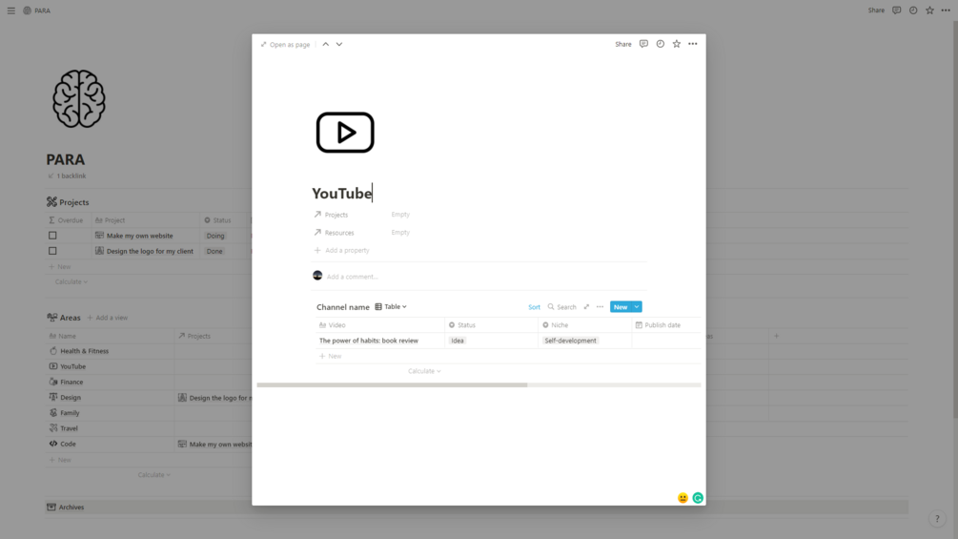Click Sort in the Channel name database
The height and width of the screenshot is (539, 958).
point(534,307)
